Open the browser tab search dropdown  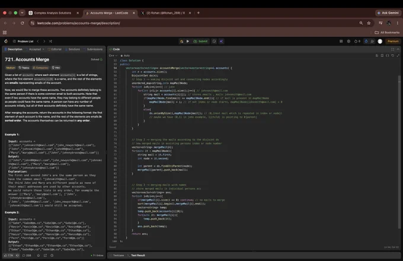coord(22,12)
